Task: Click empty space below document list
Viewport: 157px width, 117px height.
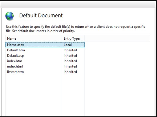Action: coord(78,95)
